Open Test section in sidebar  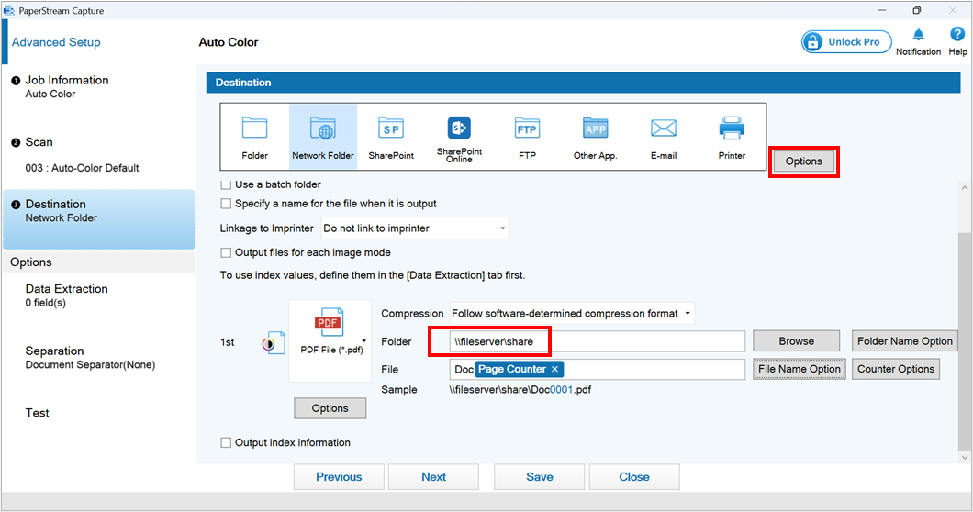tap(38, 413)
